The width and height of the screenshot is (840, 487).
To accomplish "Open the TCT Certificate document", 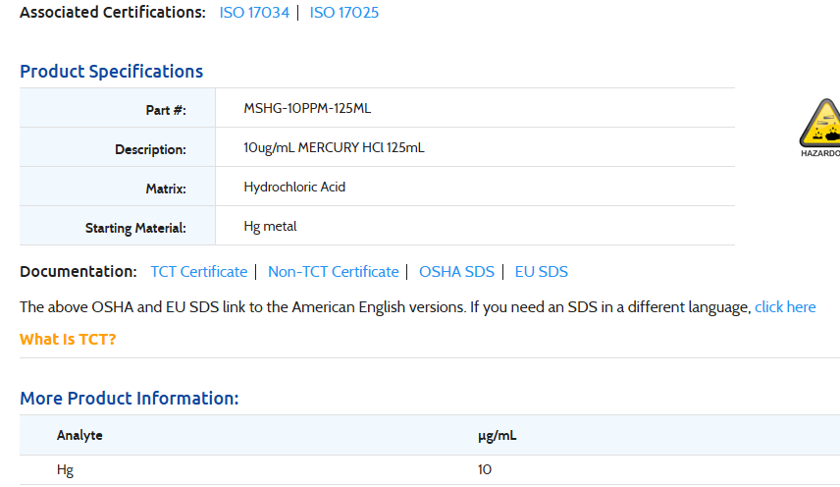I will pos(198,272).
